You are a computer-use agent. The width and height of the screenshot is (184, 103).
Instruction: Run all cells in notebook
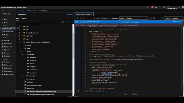tap(81, 18)
